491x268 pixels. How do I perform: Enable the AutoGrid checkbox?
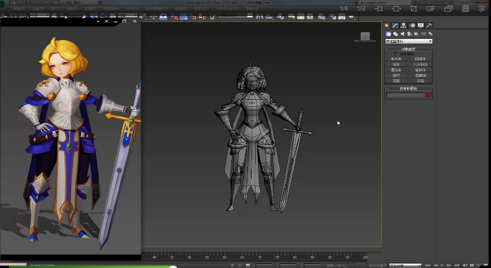[395, 54]
